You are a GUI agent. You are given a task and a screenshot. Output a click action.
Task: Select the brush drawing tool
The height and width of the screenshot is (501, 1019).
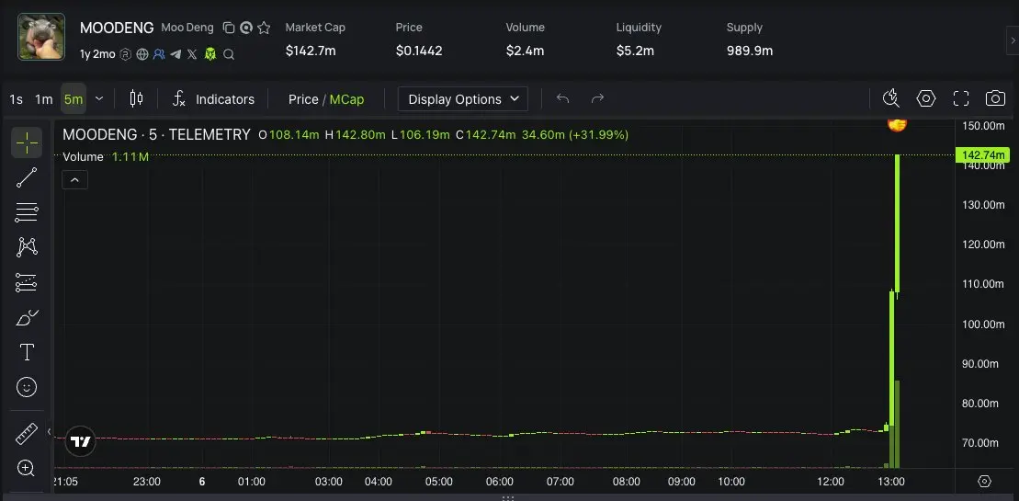coord(27,318)
